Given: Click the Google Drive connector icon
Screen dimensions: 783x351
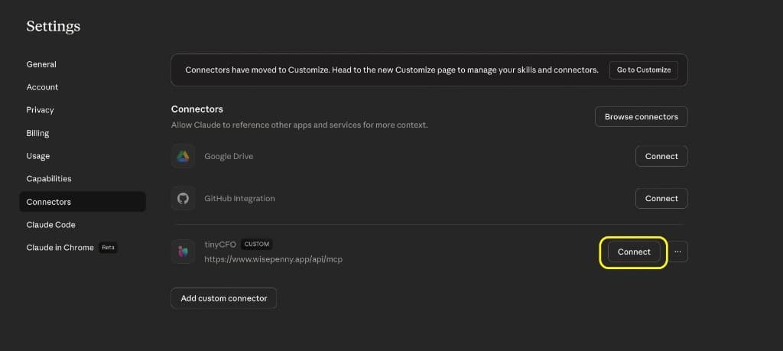Looking at the screenshot, I should coord(183,156).
